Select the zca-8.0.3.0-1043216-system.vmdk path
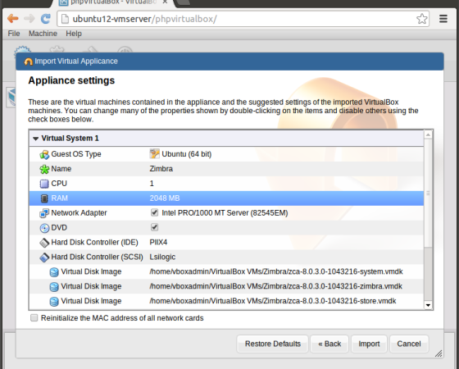 pyautogui.click(x=276, y=271)
